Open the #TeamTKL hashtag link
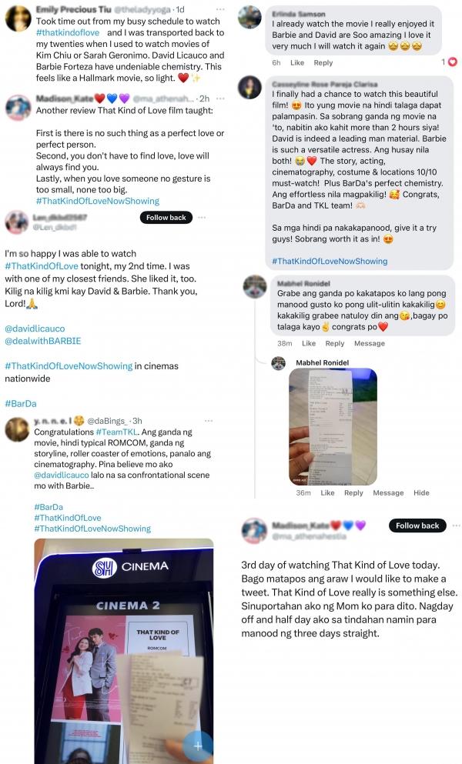 117,432
